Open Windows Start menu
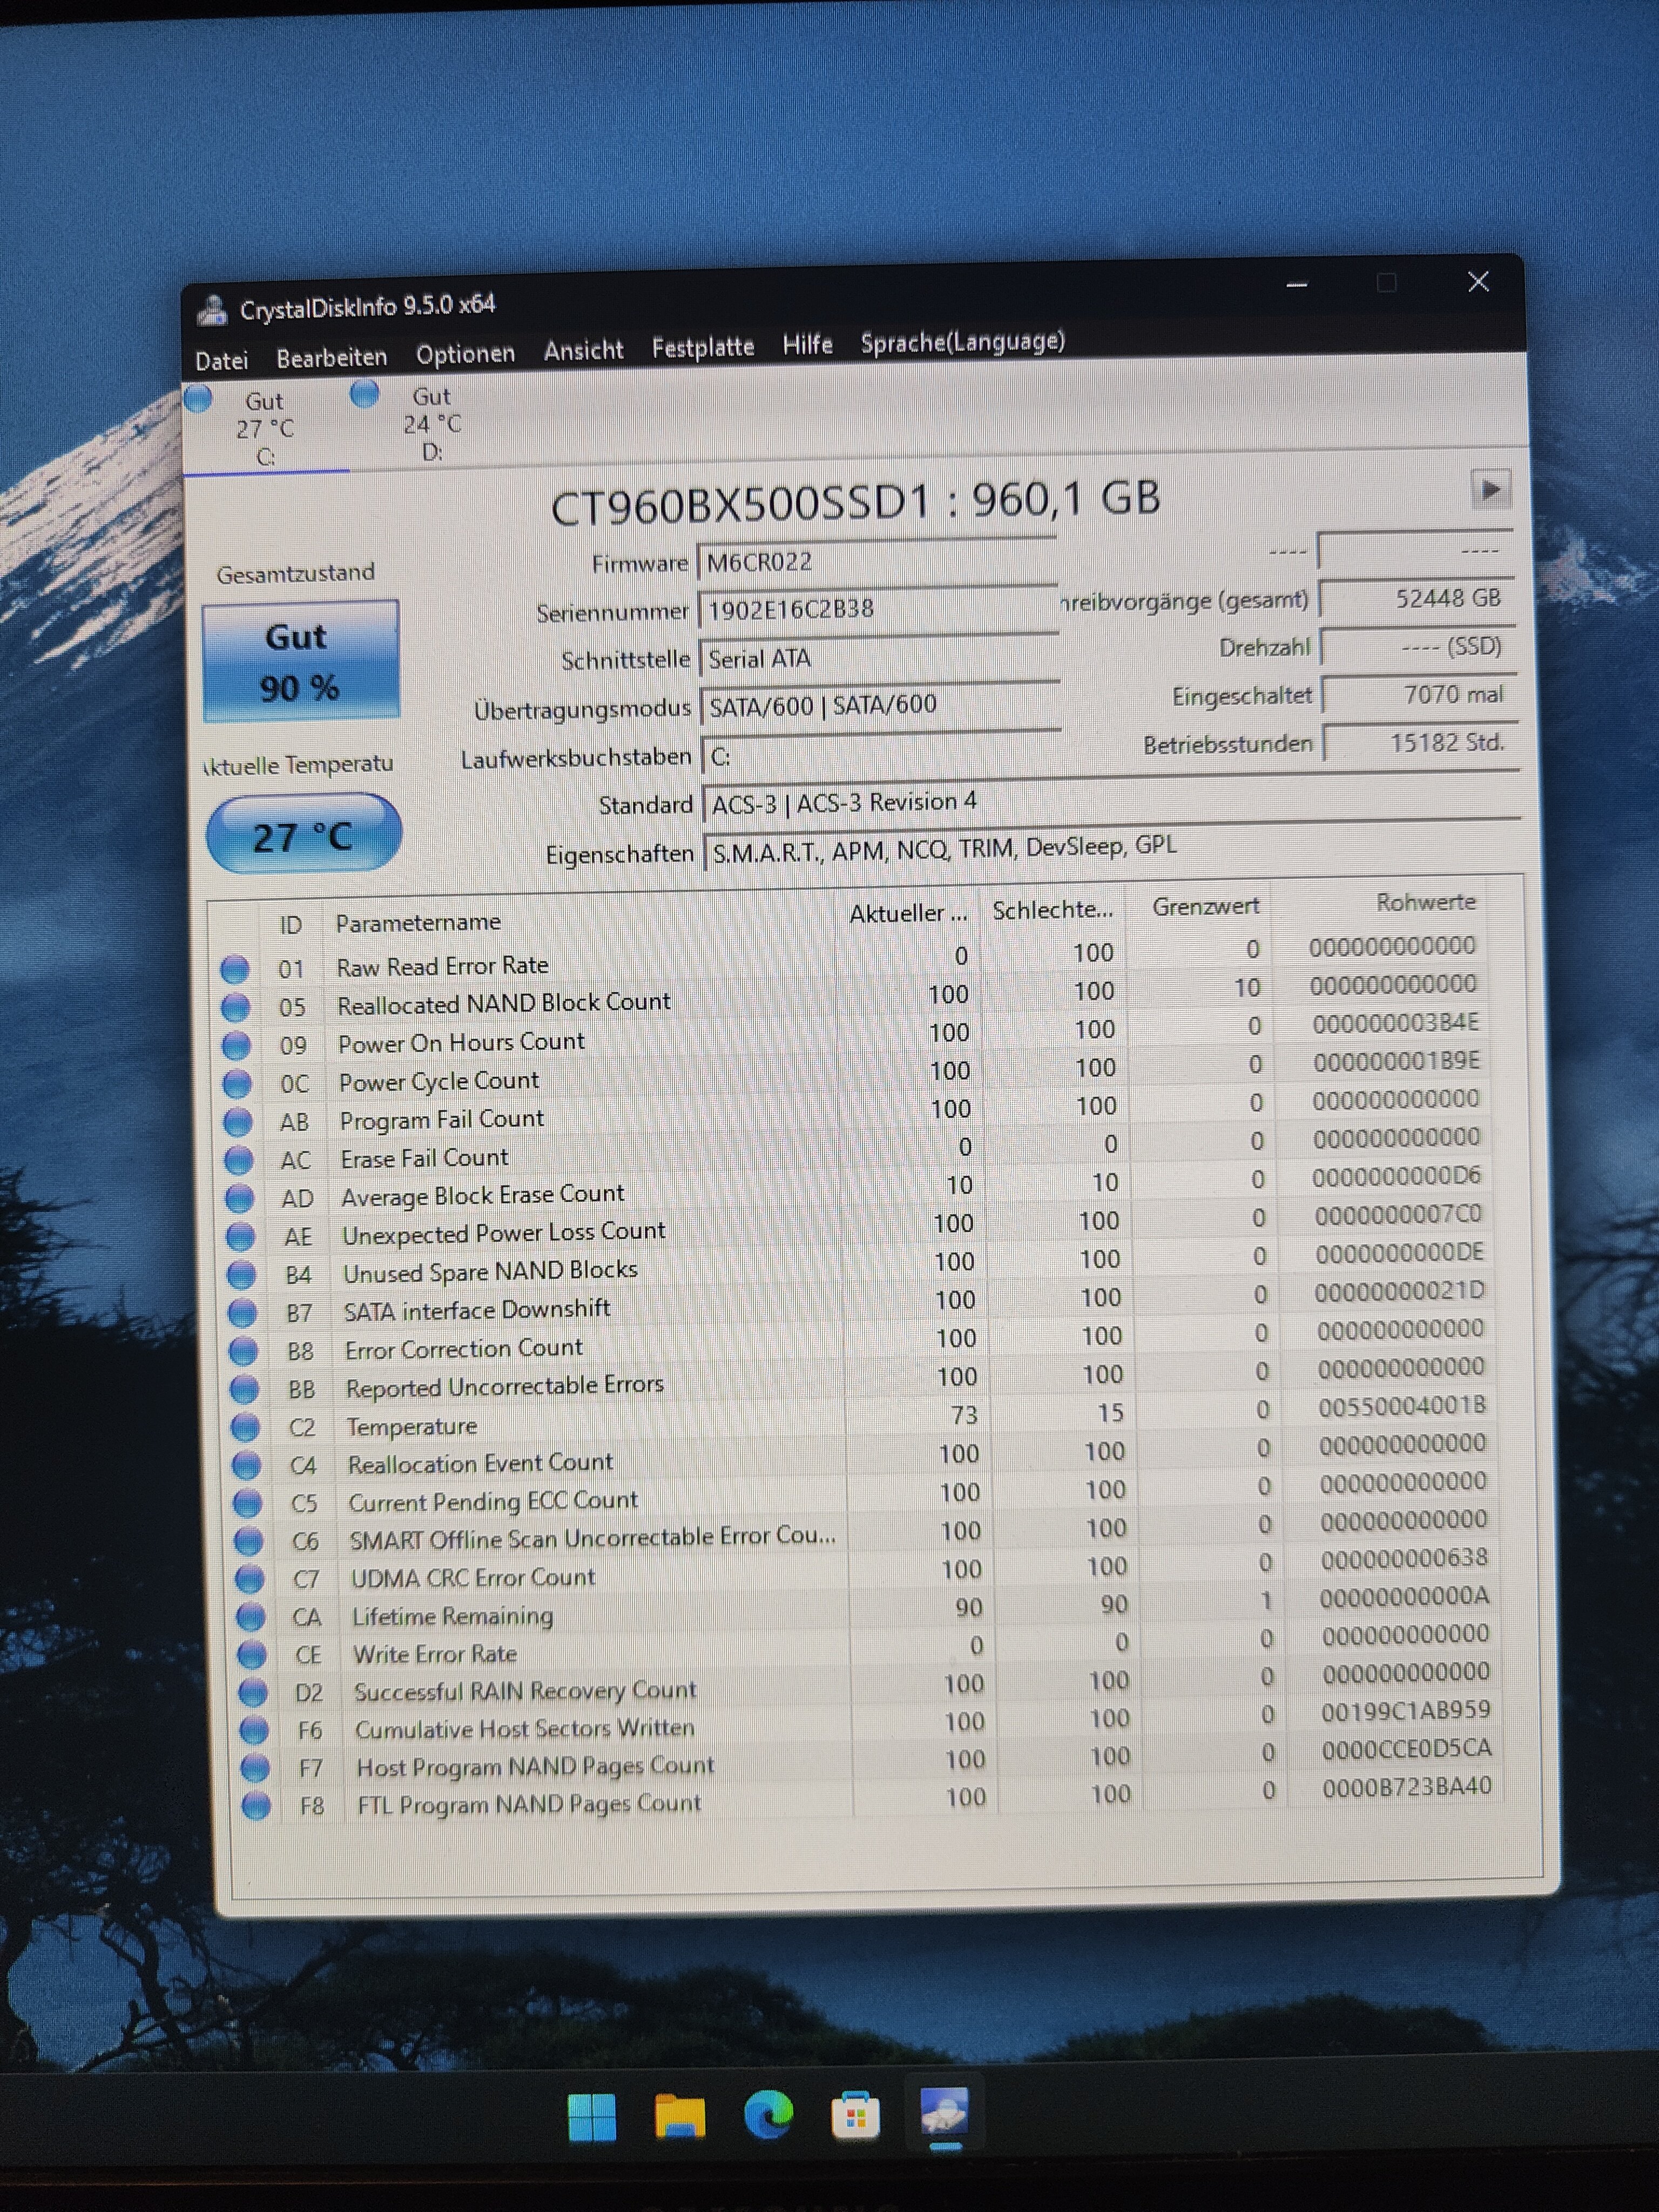 point(592,2117)
